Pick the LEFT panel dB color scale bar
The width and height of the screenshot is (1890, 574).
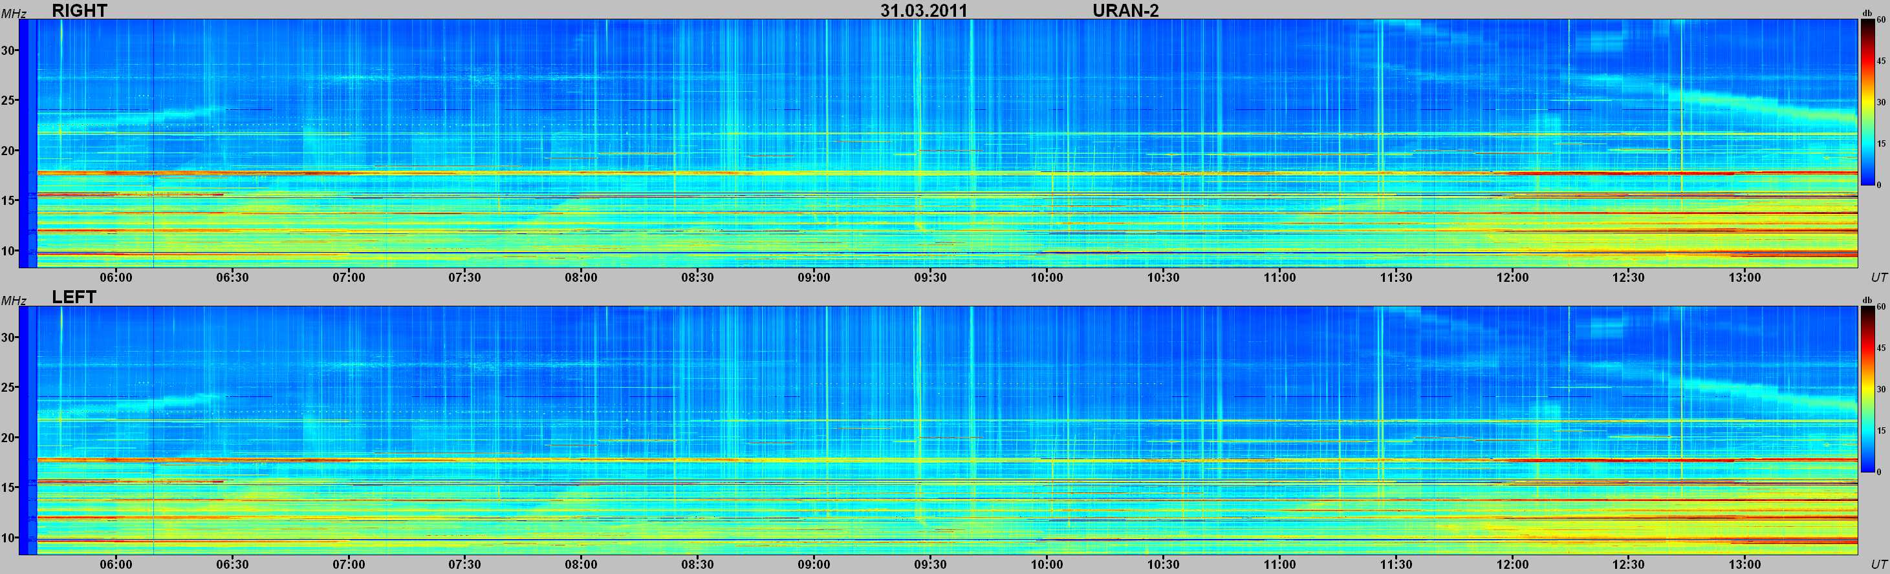[1867, 388]
